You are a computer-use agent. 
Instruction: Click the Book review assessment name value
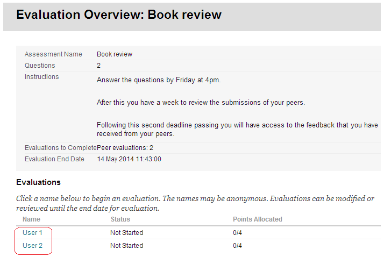(x=115, y=54)
